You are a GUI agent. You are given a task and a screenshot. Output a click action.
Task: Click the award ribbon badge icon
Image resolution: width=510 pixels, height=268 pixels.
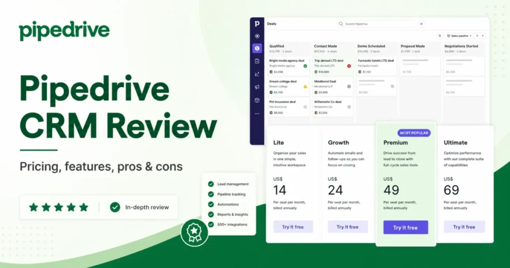coord(194,233)
